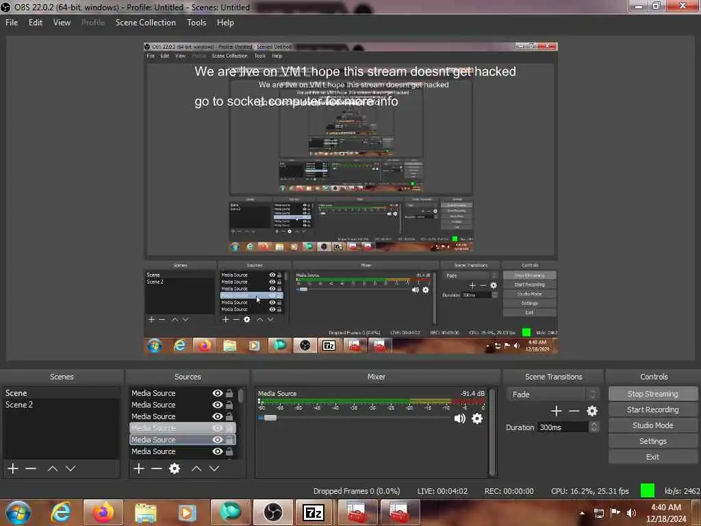Move selected source down in Sources panel
701x526 pixels.
(214, 468)
